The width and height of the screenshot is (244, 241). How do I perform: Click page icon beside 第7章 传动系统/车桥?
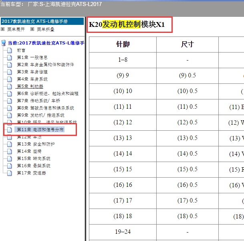10,101
